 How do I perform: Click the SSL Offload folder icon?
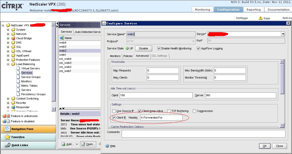[x=13, y=51]
